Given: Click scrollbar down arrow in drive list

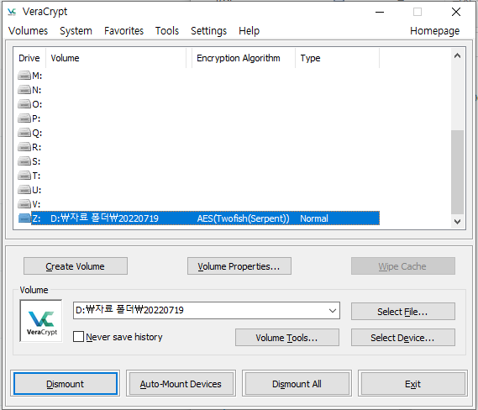Looking at the screenshot, I should point(457,221).
